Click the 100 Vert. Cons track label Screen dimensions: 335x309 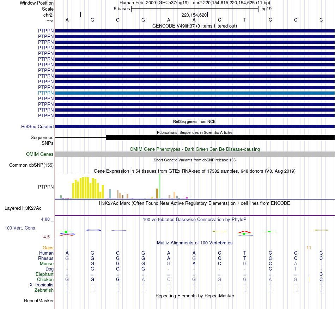20,228
